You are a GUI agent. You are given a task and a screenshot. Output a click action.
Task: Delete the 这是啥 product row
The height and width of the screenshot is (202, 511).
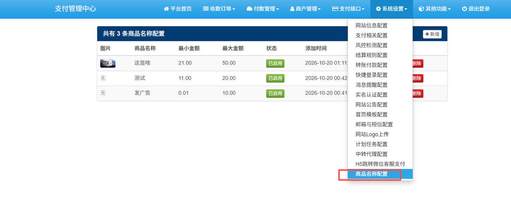click(418, 63)
